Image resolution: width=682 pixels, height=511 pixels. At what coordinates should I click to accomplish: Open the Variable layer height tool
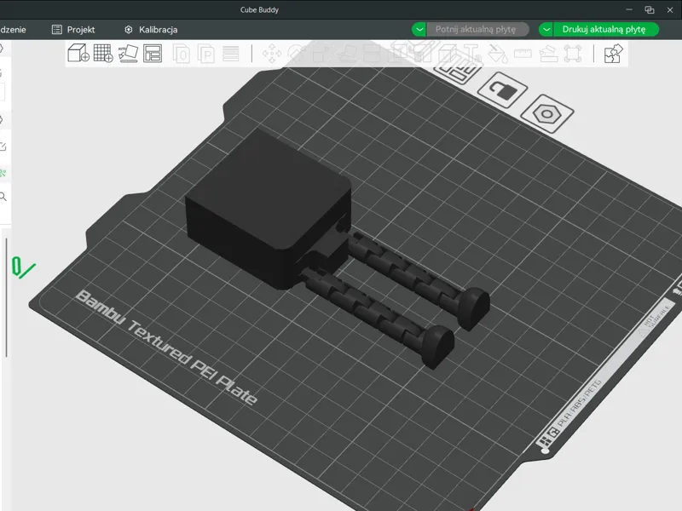pyautogui.click(x=230, y=54)
